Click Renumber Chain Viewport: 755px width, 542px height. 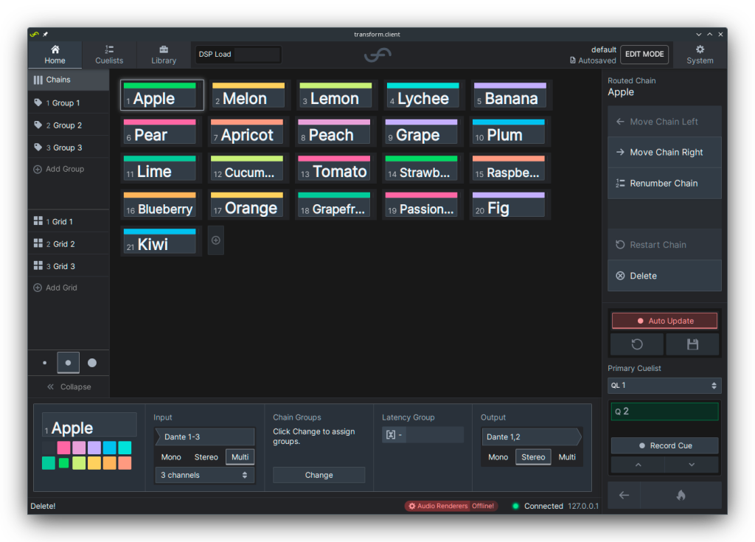click(x=664, y=183)
